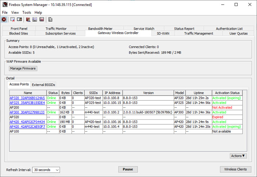Open the View menu
The width and height of the screenshot is (257, 177).
pos(15,13)
